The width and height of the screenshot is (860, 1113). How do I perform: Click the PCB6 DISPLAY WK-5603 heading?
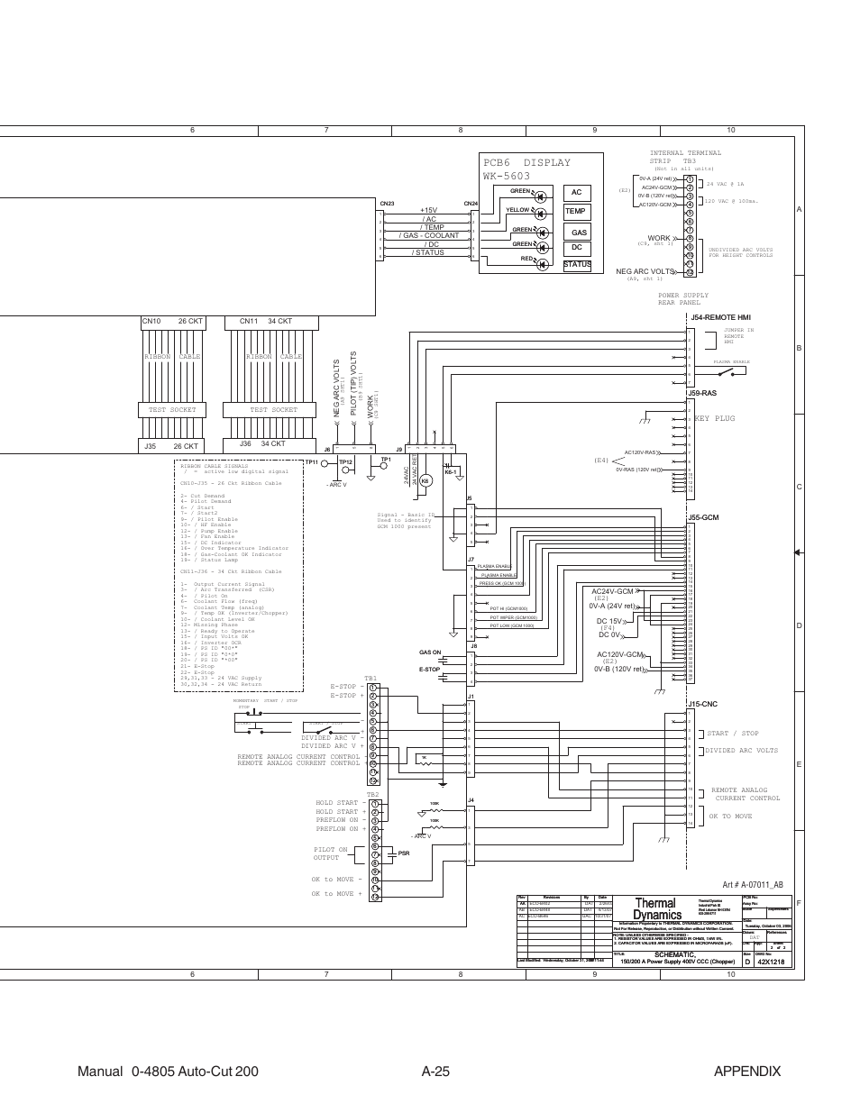tap(526, 169)
